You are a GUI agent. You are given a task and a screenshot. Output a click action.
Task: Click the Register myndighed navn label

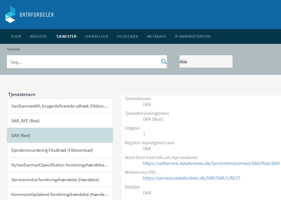[x=150, y=143]
